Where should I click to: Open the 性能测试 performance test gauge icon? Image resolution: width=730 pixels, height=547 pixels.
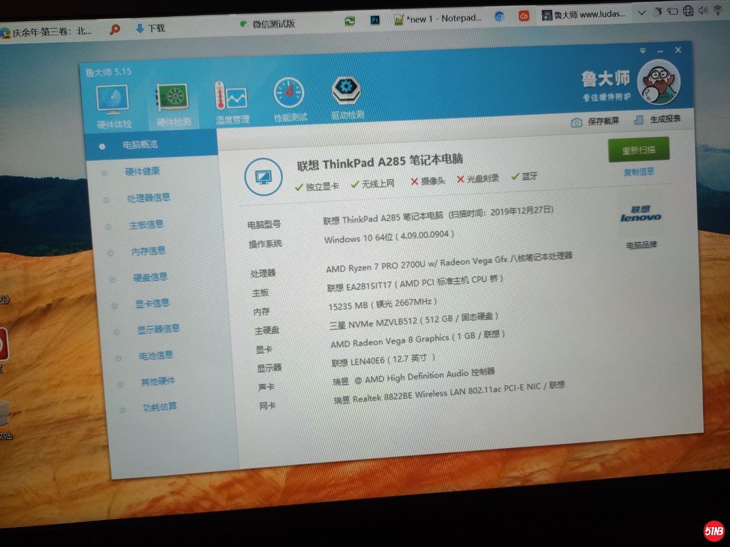pos(289,94)
